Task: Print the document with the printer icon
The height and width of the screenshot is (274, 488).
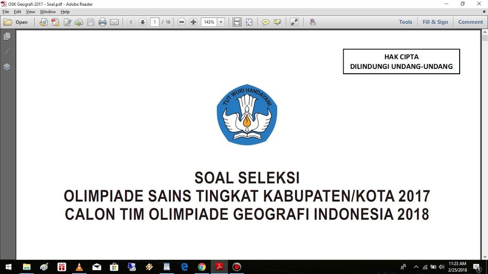Action: point(103,22)
